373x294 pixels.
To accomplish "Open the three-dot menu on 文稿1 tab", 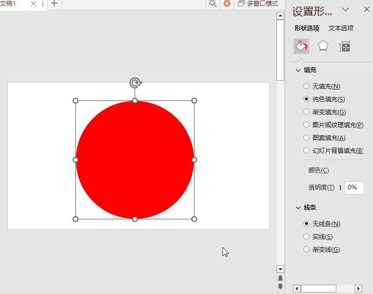I will 43,4.
